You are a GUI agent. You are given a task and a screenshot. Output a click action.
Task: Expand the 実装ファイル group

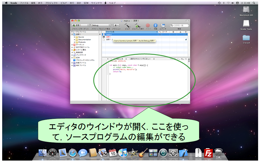(72, 63)
